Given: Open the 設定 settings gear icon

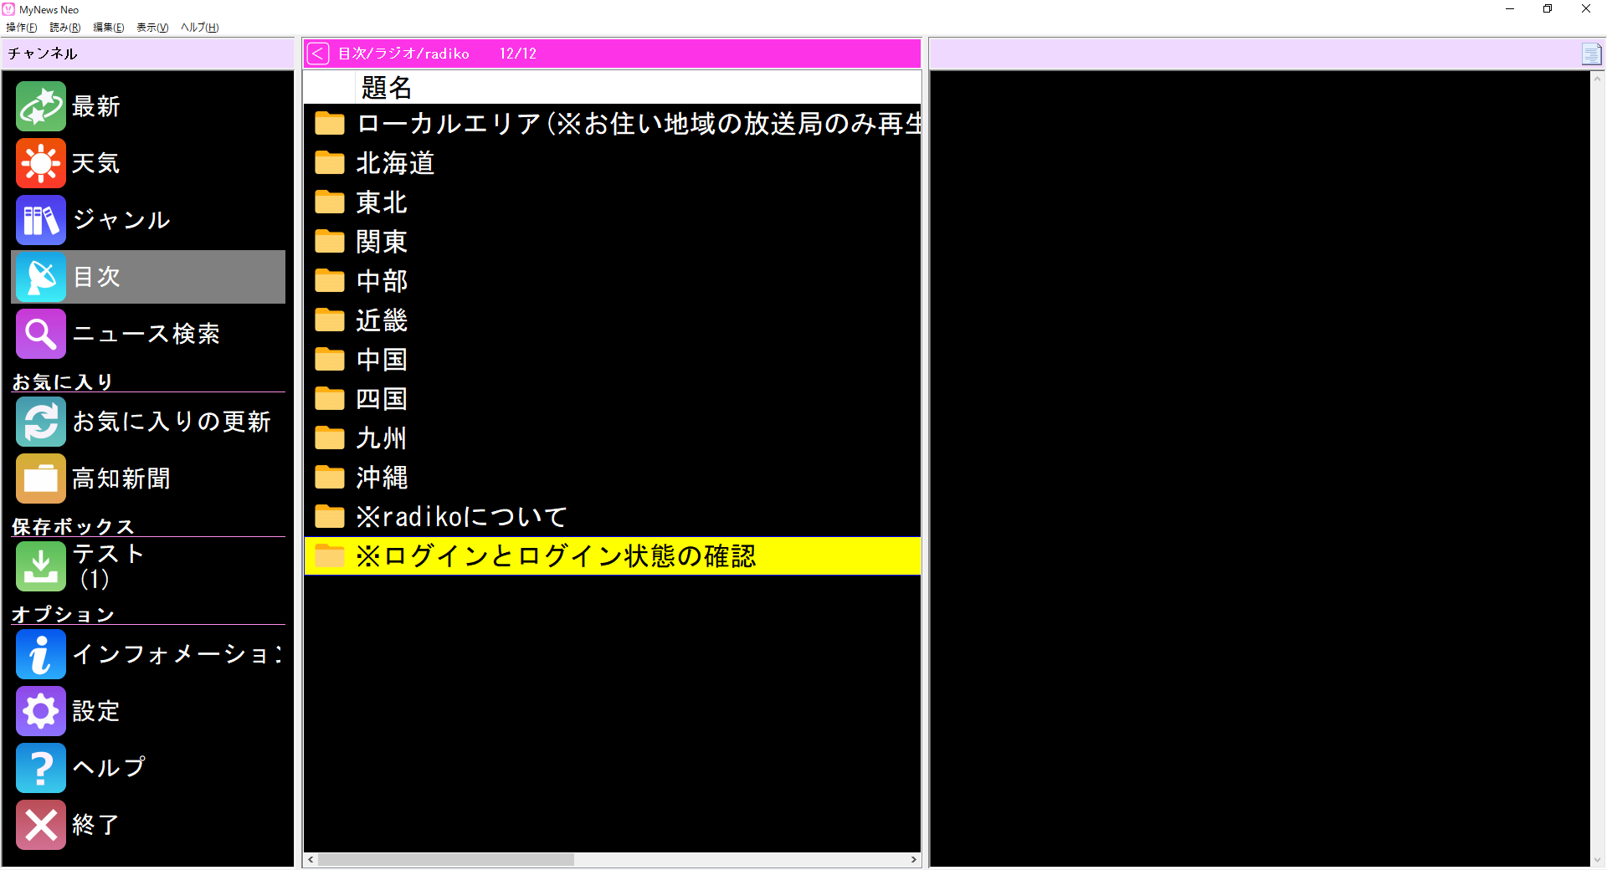Looking at the screenshot, I should pyautogui.click(x=40, y=711).
